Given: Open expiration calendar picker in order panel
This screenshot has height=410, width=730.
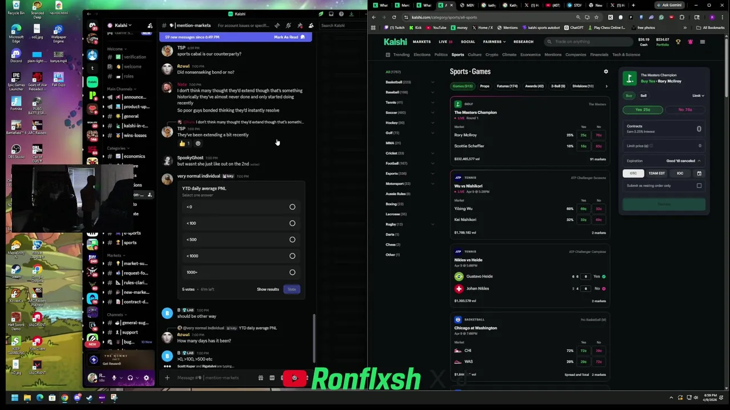Looking at the screenshot, I should pyautogui.click(x=699, y=173).
